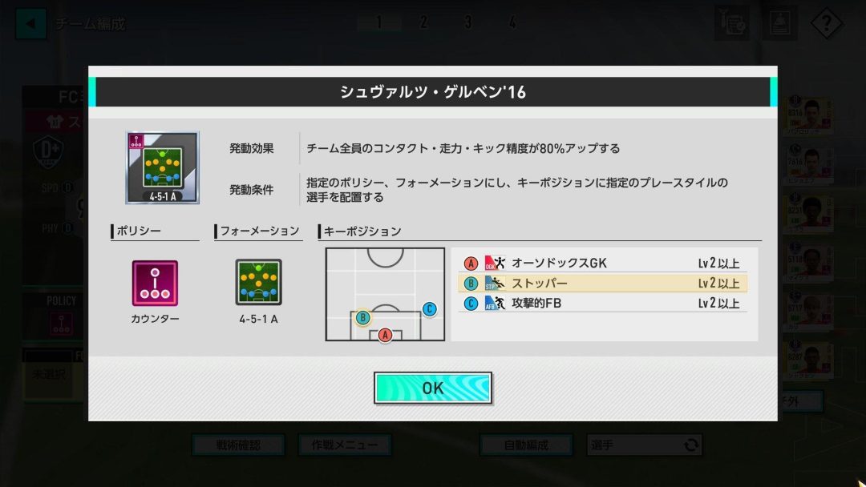Click the 自動編成 auto-formation button
866x487 pixels.
click(x=526, y=445)
